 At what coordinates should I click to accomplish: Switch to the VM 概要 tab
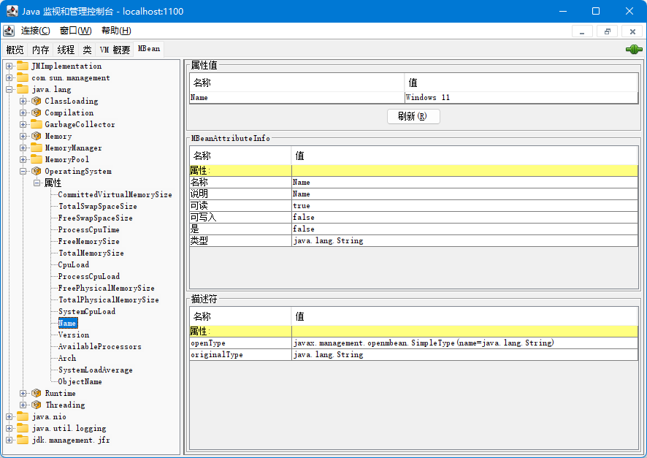[x=115, y=50]
